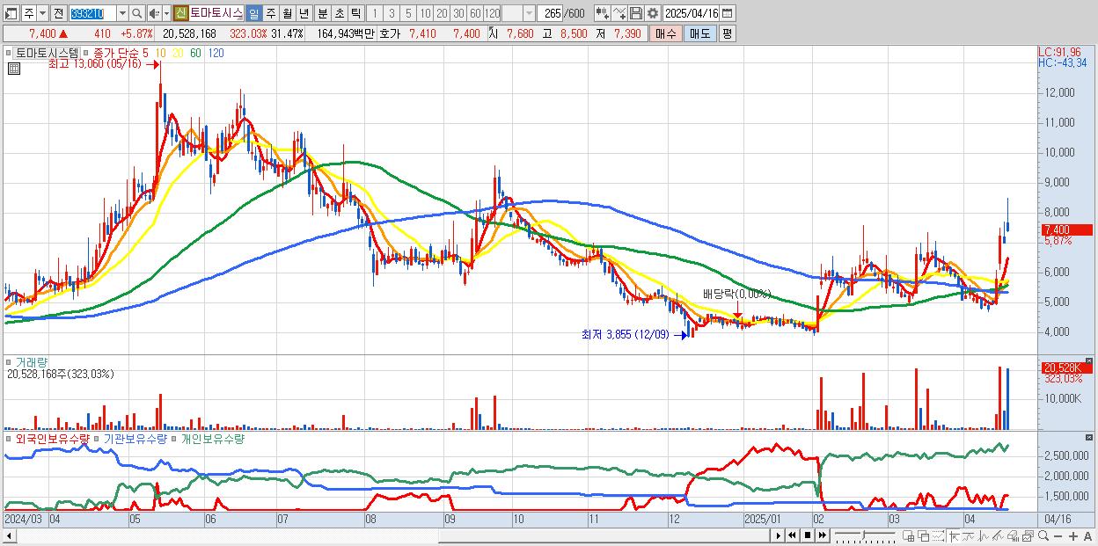Image resolution: width=1098 pixels, height=546 pixels.
Task: Select the 5 interval button
Action: (408, 13)
